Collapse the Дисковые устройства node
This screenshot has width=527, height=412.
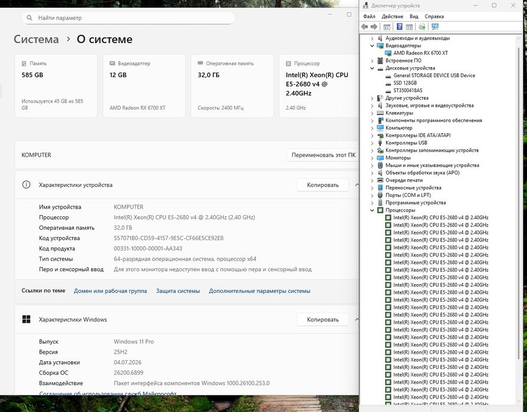coord(372,68)
